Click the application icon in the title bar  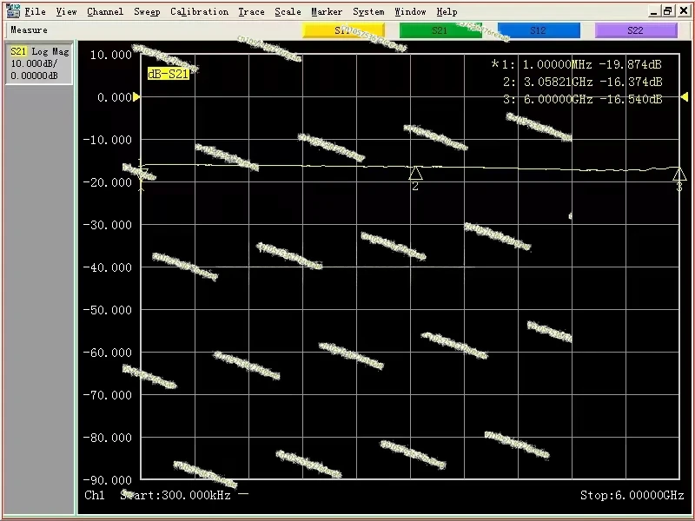coord(13,11)
